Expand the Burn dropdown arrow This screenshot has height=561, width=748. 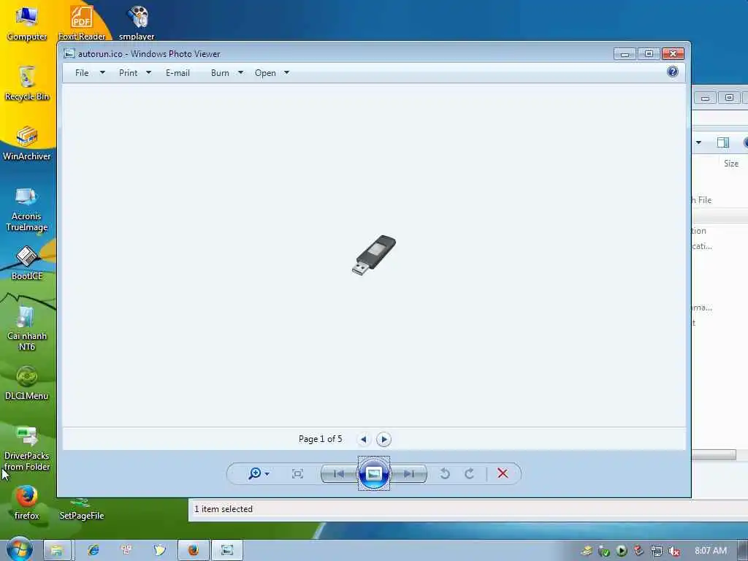point(240,72)
